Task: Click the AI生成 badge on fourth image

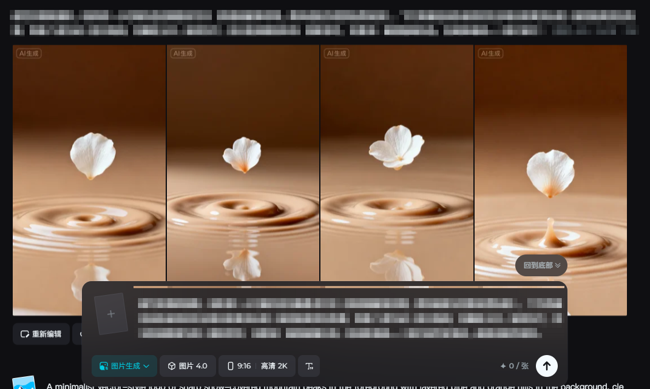Action: pos(490,53)
